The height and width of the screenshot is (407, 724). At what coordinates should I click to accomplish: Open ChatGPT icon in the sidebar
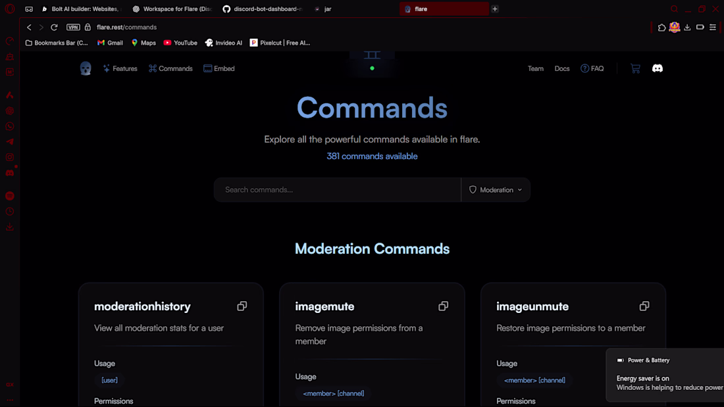[10, 110]
